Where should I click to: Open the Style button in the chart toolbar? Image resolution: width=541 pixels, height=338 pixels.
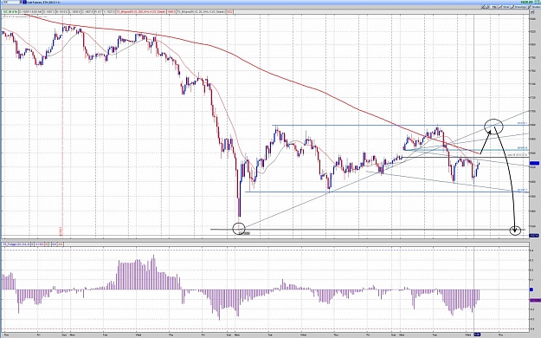click(505, 7)
